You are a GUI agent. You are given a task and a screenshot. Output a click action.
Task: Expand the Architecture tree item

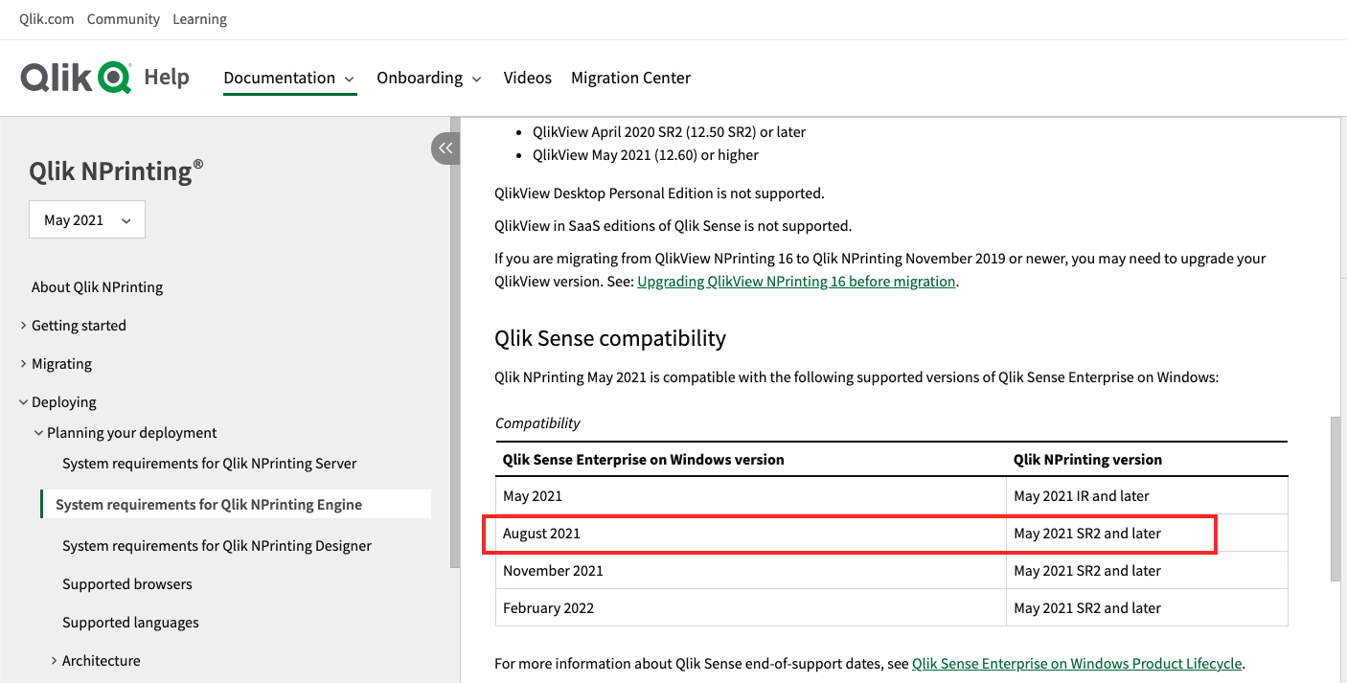55,661
